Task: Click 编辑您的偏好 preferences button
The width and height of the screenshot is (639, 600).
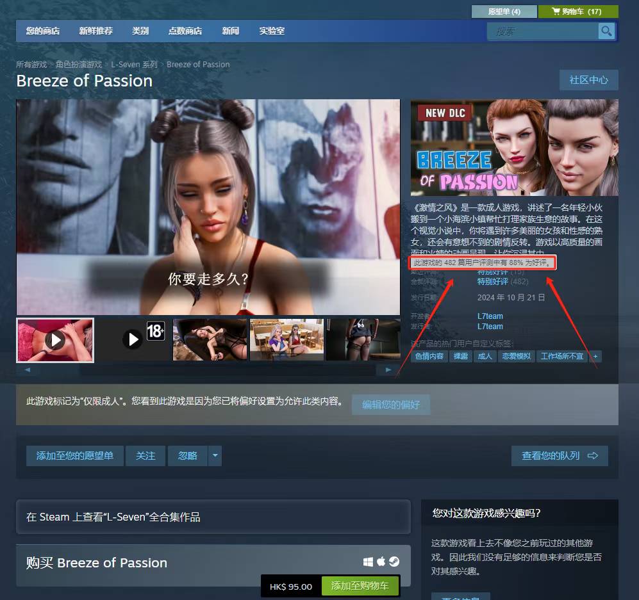Action: 391,405
